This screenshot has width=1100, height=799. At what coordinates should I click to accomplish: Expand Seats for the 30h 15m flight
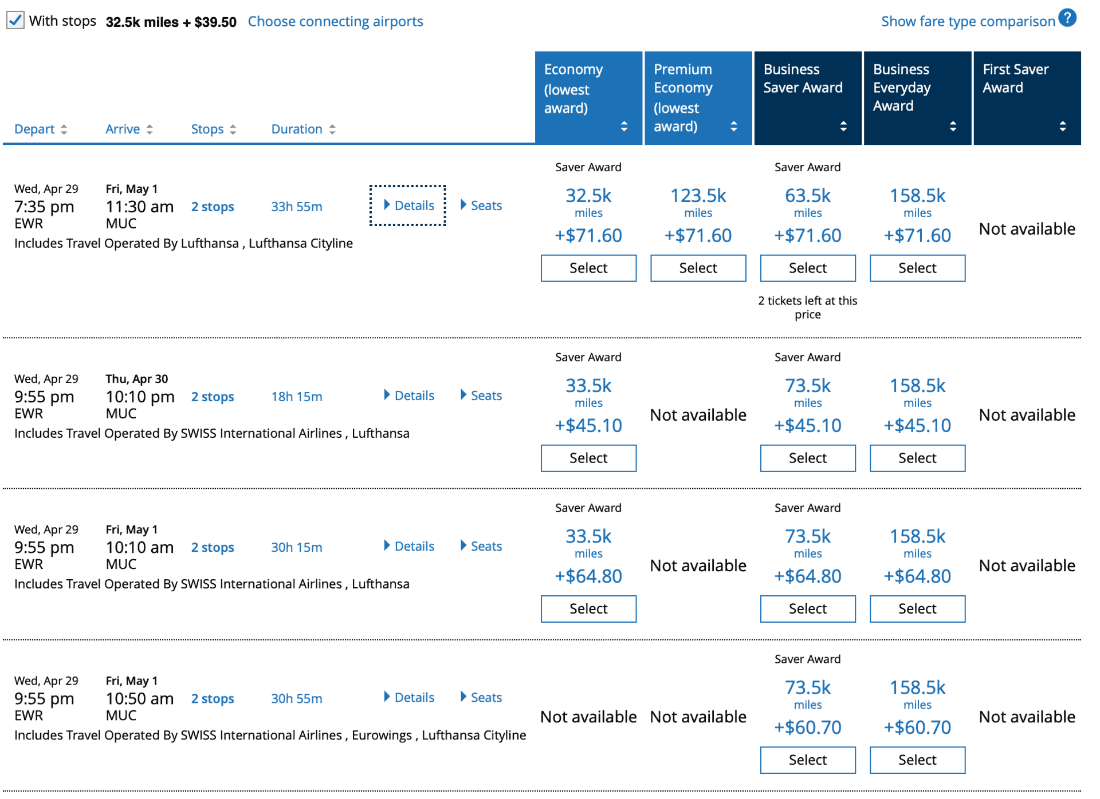[481, 546]
